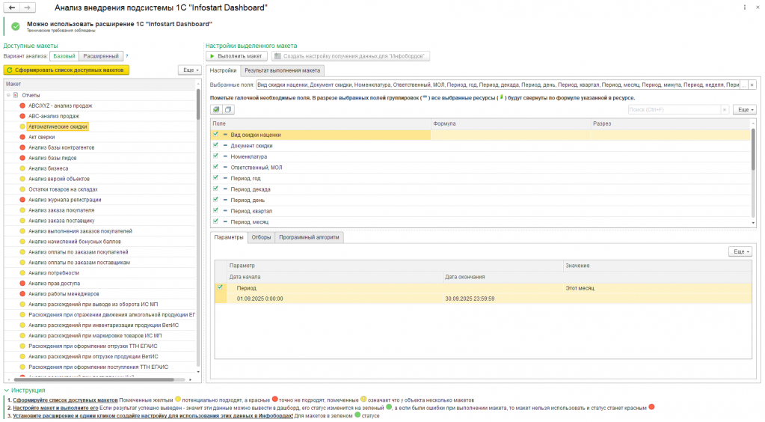Click end date 30.09.2025 23:59:59
Image resolution: width=765 pixels, height=422 pixels.
pos(470,299)
